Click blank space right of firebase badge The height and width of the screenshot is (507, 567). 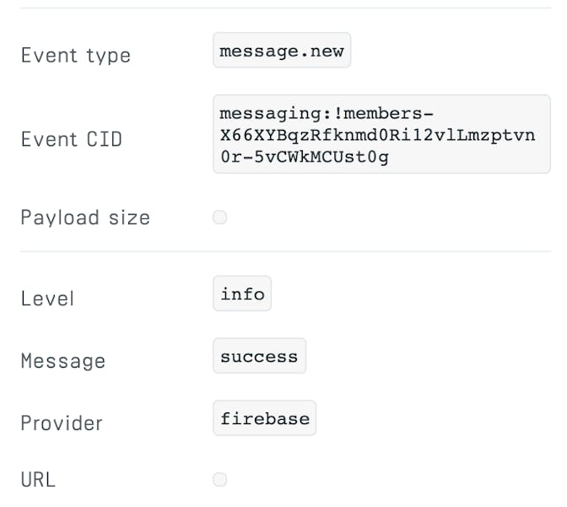coord(439,418)
